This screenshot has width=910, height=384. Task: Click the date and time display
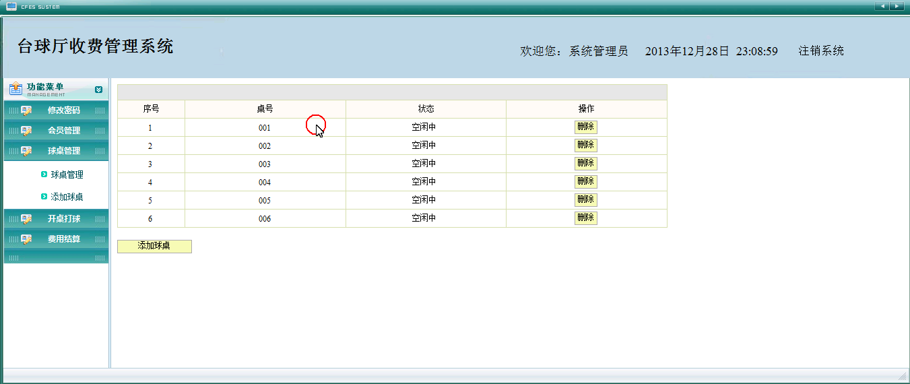point(711,51)
